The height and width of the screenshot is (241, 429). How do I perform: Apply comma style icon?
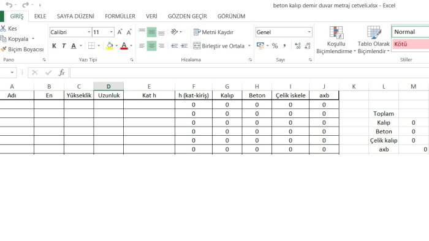tap(284, 45)
